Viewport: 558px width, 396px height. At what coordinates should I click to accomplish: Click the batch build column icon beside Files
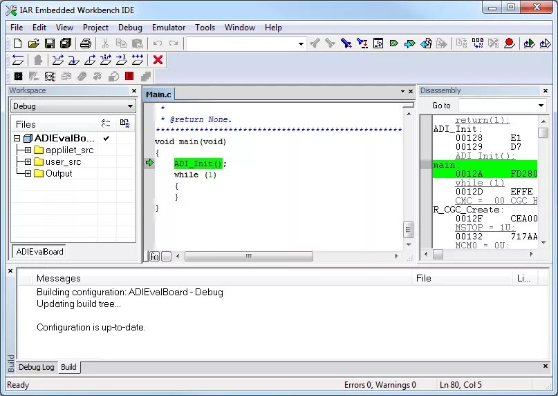click(x=124, y=123)
